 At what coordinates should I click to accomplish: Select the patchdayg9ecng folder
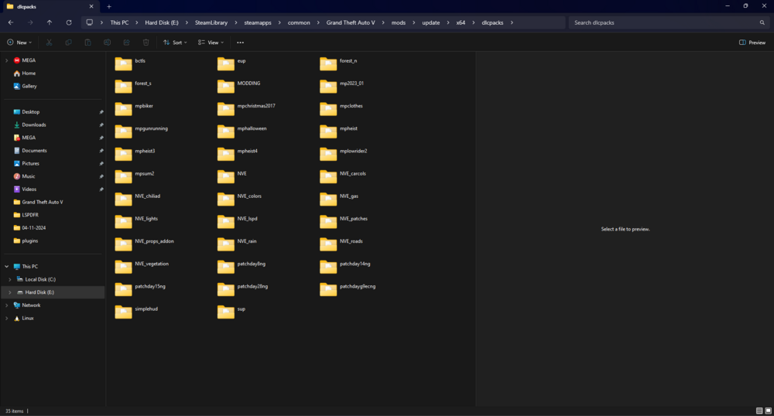point(348,289)
